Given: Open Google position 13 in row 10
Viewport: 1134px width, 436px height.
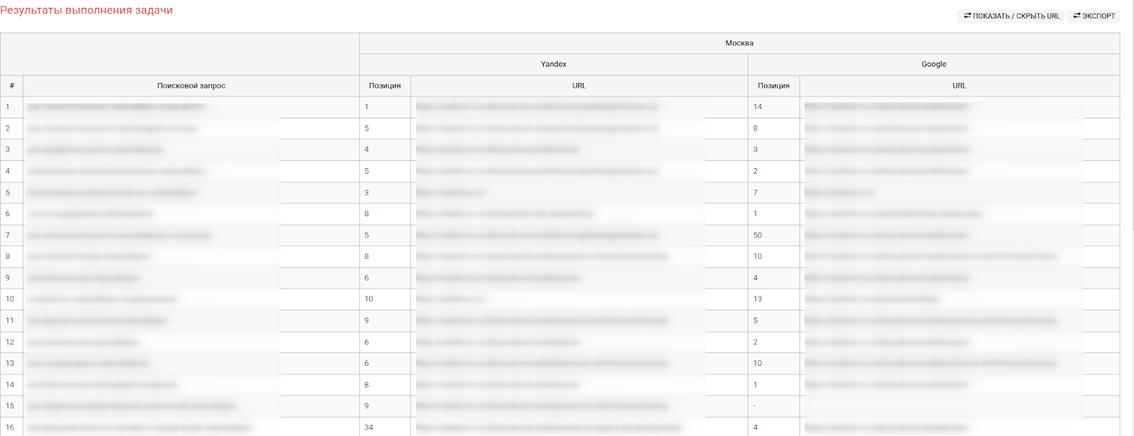Looking at the screenshot, I should click(758, 299).
